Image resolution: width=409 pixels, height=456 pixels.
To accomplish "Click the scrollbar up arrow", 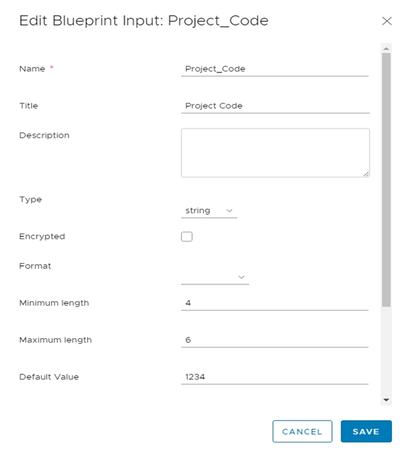I will pos(386,48).
